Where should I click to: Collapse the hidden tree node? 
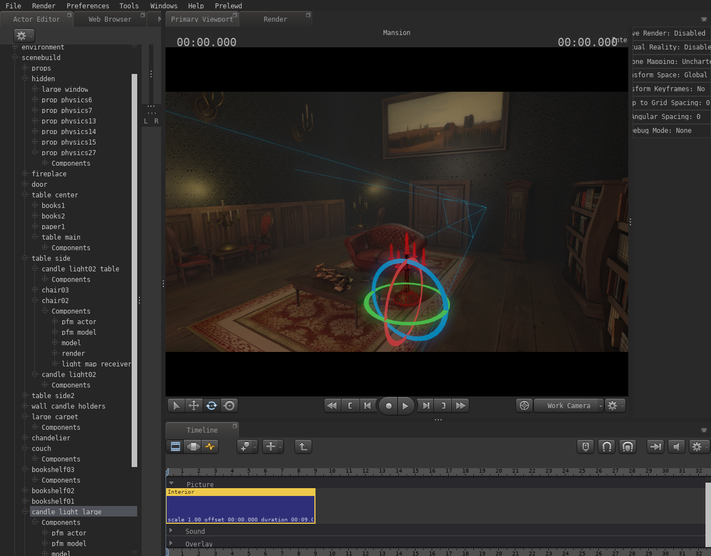point(25,78)
